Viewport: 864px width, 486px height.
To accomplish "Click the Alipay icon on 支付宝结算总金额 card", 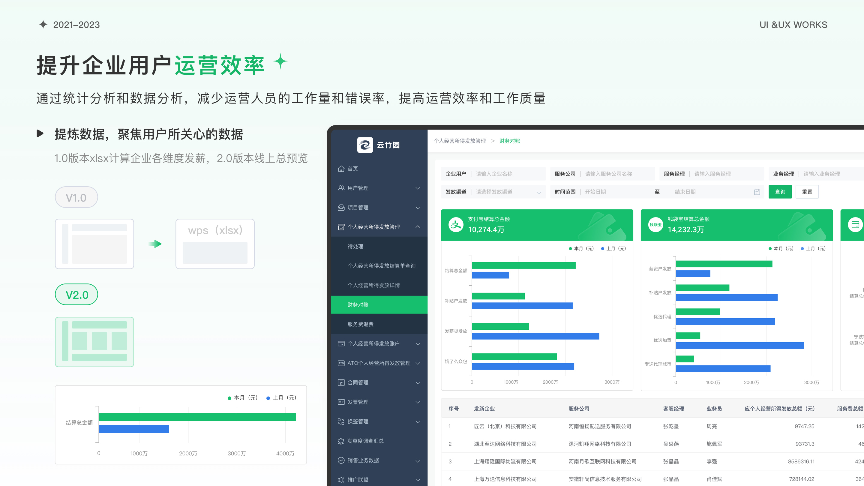I will coord(456,224).
